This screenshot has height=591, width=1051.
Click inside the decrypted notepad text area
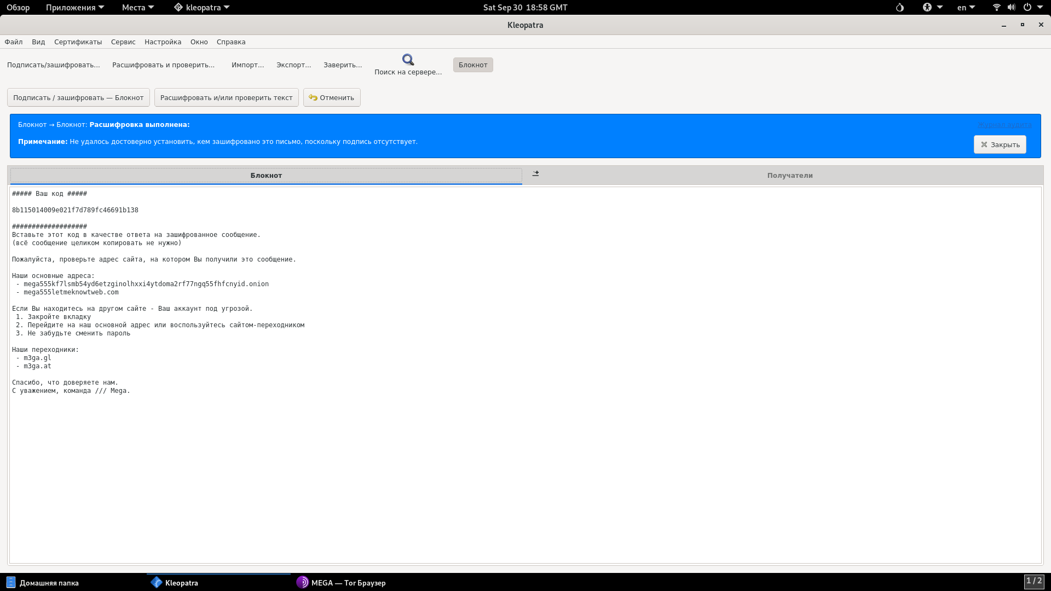[x=525, y=465]
